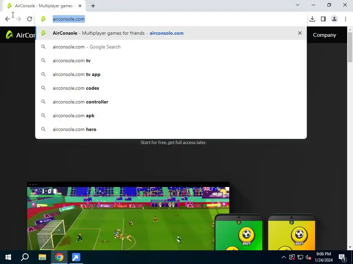The width and height of the screenshot is (353, 264).
Task: Expand the tab search chevron
Action: coord(297,5)
